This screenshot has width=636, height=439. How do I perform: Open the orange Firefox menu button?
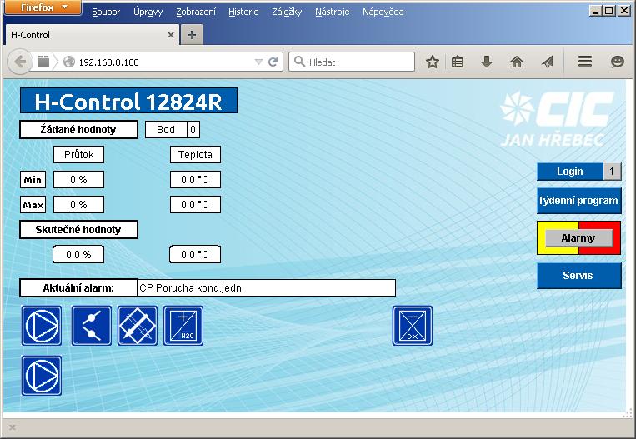[43, 7]
